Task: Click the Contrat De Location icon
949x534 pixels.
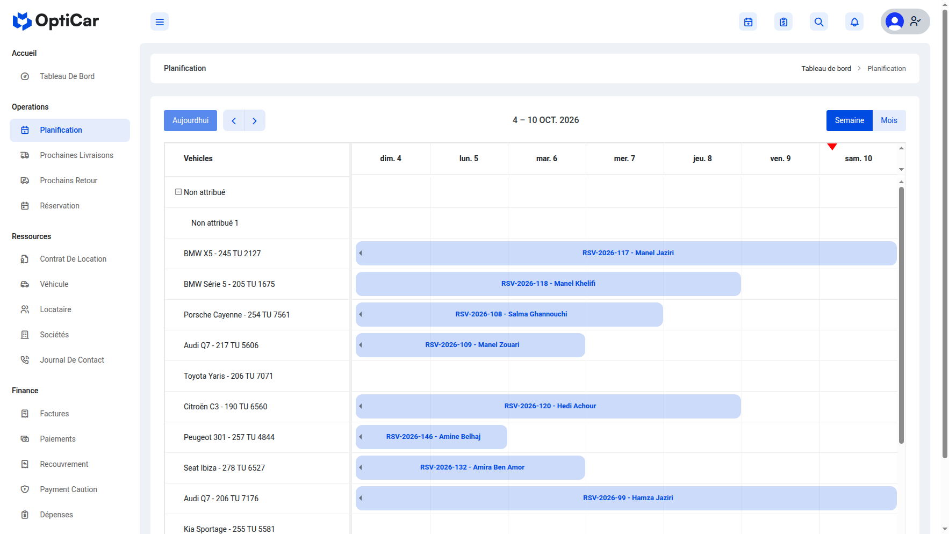Action: point(25,259)
